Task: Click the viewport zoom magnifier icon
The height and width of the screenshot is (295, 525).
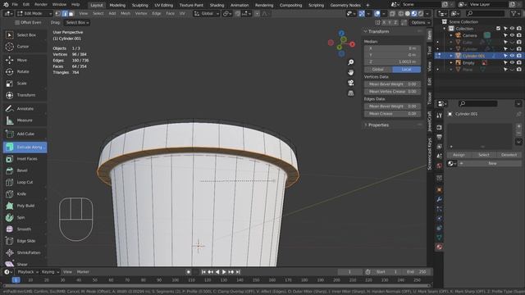Action: [x=350, y=62]
